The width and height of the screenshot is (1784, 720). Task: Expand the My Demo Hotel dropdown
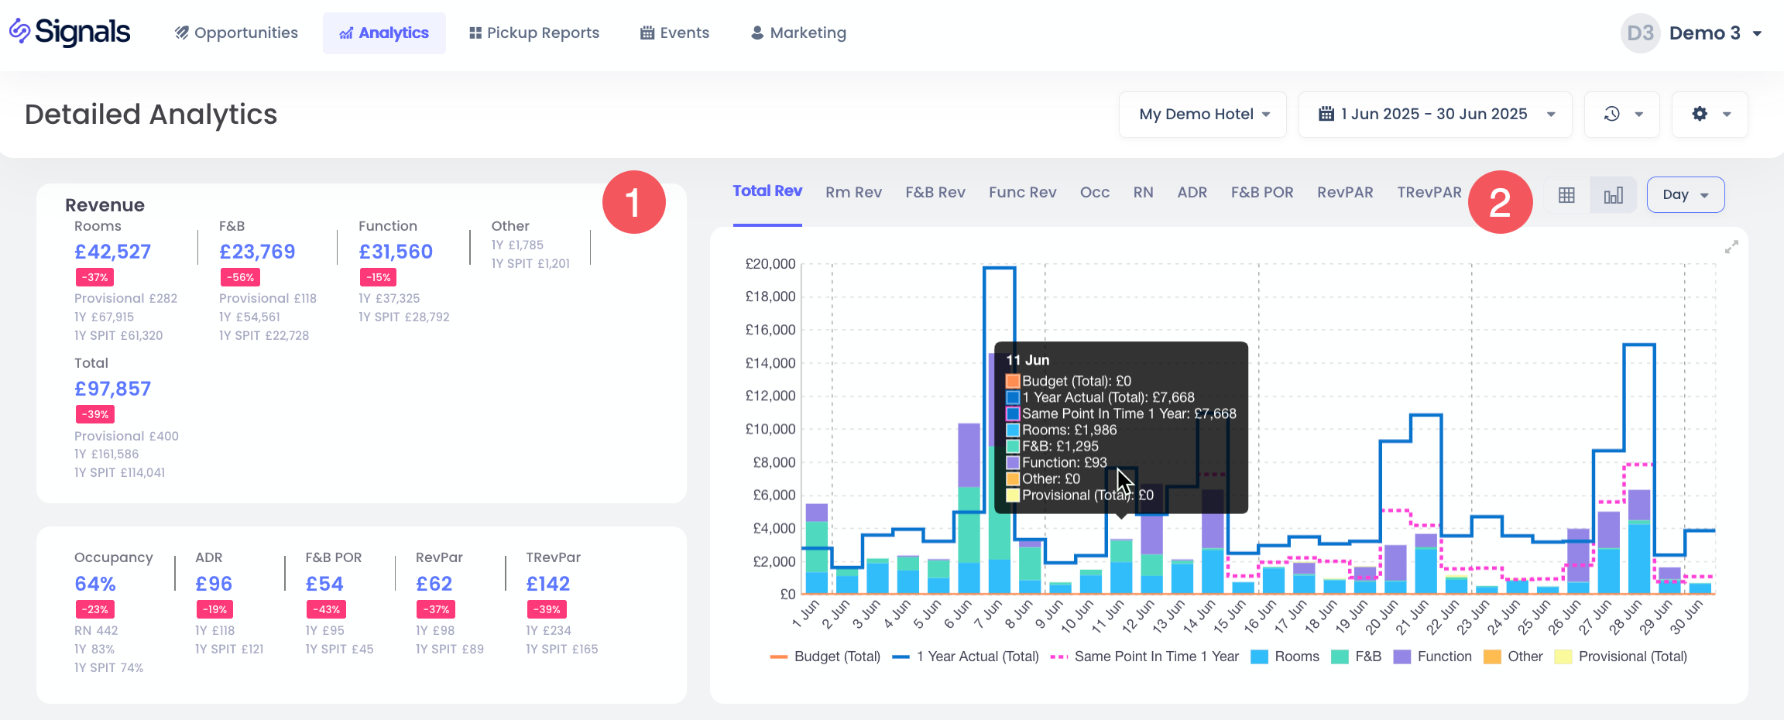click(x=1202, y=115)
